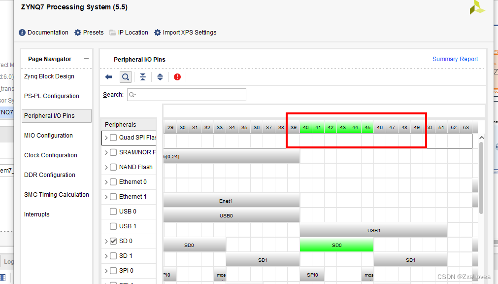Image resolution: width=498 pixels, height=284 pixels.
Task: Collapse the Page Navigator panel
Action: coord(86,59)
